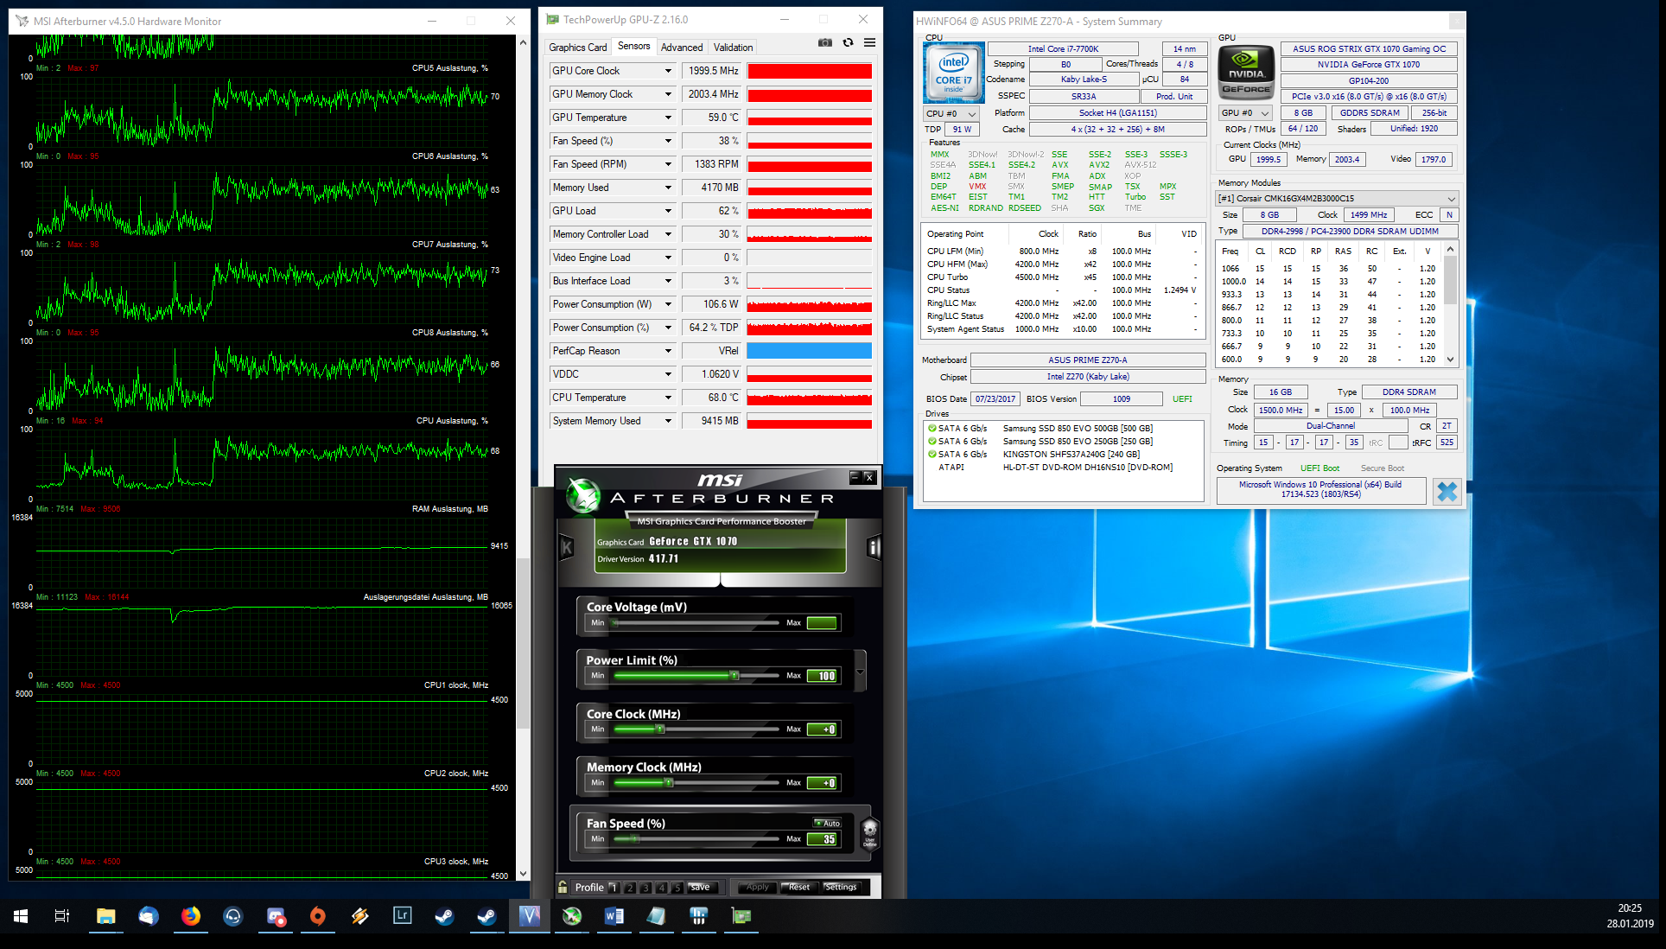Click the Afterburner profile lock icon
1666x949 pixels.
coord(563,887)
